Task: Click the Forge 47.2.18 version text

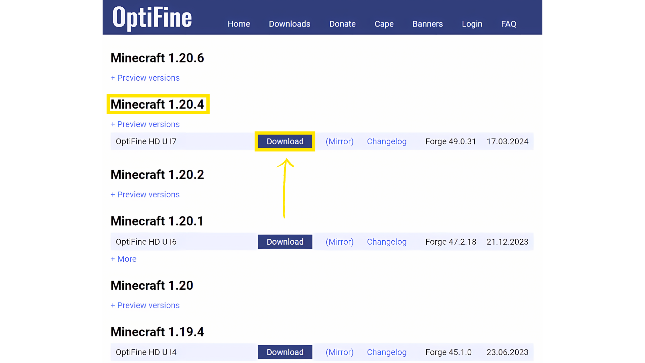Action: tap(451, 242)
